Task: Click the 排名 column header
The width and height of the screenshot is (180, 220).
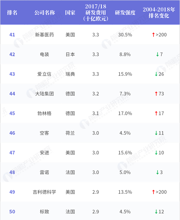Action: tap(12, 13)
